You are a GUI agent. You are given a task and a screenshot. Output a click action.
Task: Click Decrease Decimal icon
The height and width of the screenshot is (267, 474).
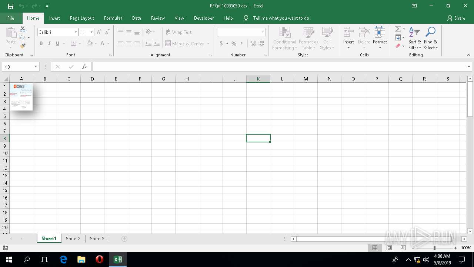point(261,43)
